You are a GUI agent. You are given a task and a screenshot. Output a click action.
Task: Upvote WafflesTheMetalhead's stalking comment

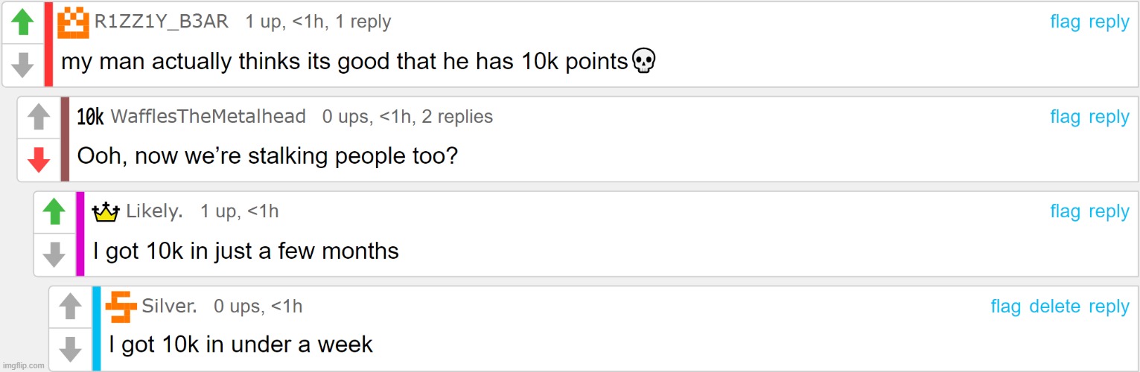click(x=39, y=117)
